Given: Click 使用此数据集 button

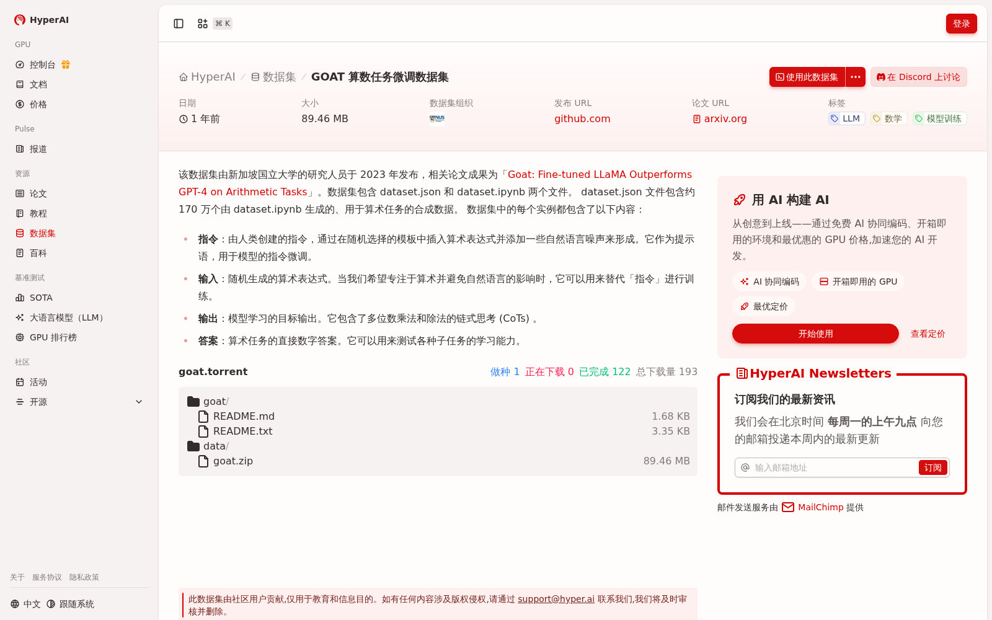Looking at the screenshot, I should point(807,77).
